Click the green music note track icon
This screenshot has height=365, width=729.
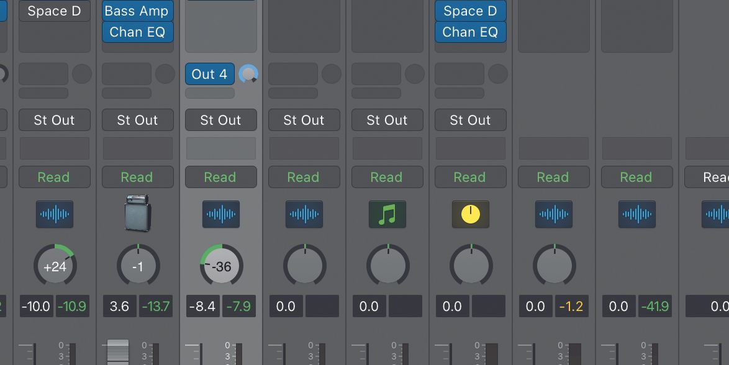point(387,214)
